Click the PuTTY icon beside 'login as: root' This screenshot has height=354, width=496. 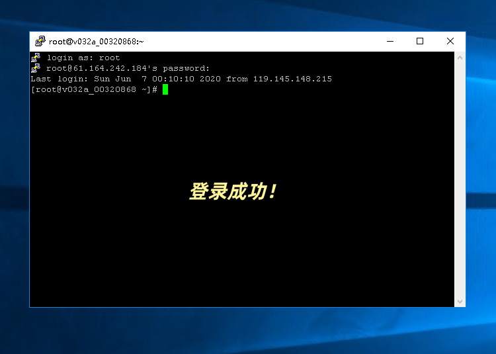(36, 58)
